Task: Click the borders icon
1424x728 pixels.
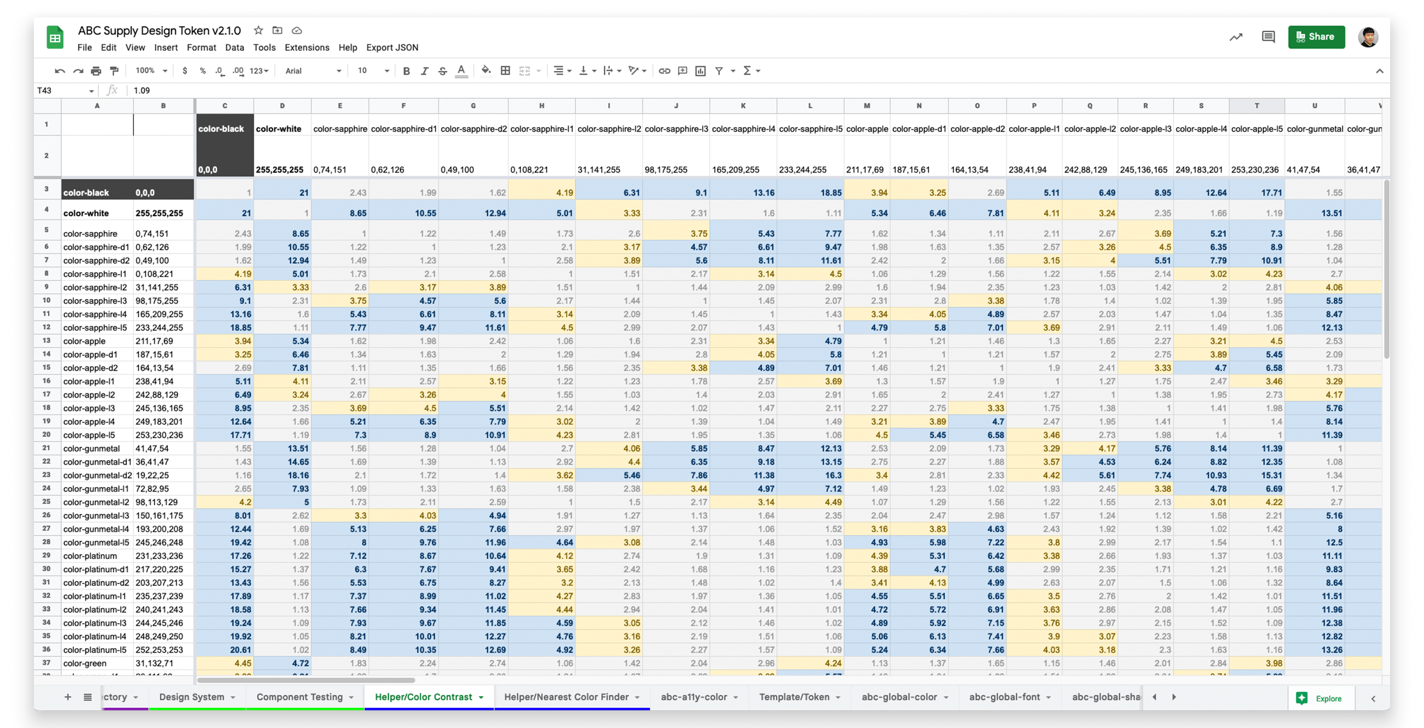Action: coord(505,70)
